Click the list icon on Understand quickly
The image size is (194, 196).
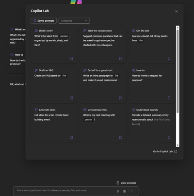pos(134,110)
